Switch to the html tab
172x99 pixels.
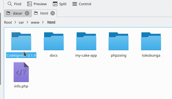point(44,13)
